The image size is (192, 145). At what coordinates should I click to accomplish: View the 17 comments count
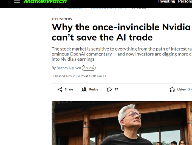pyautogui.click(x=116, y=90)
